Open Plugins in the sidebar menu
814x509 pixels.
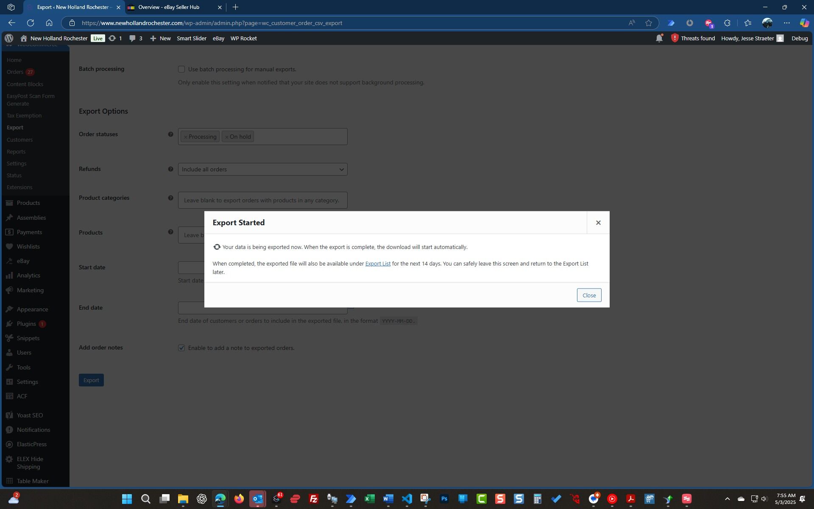[26, 324]
